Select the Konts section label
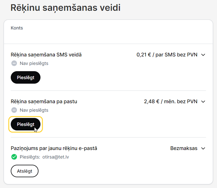The image size is (217, 188). [x=17, y=28]
